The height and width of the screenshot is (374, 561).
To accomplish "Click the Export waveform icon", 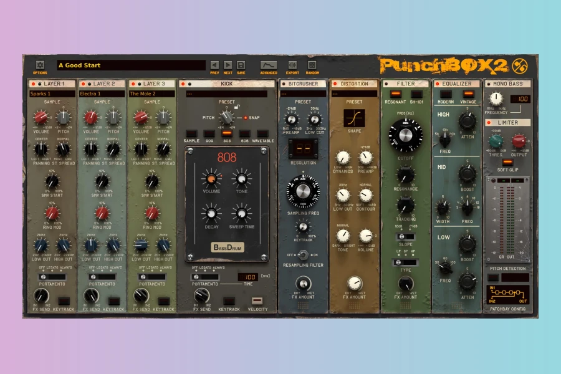I will pos(292,65).
